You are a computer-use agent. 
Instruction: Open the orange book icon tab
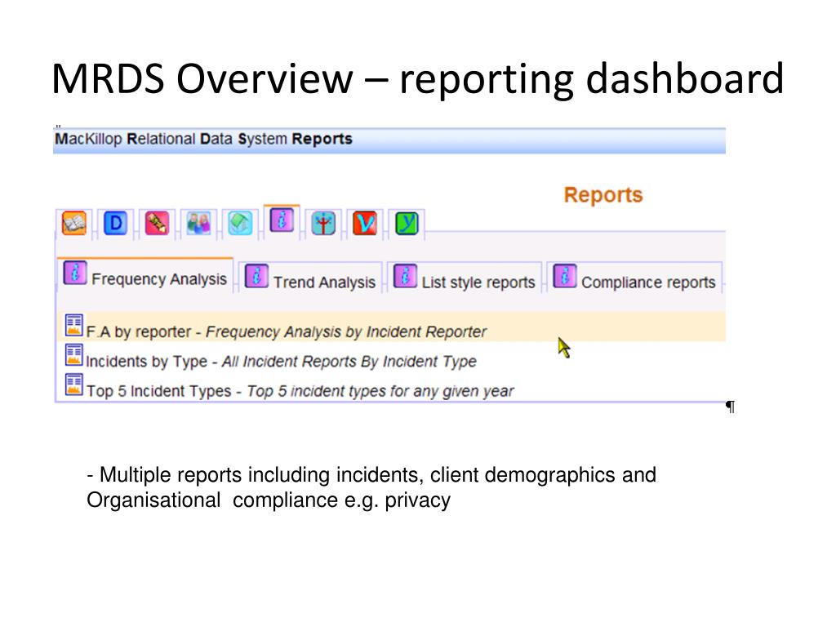(x=74, y=223)
